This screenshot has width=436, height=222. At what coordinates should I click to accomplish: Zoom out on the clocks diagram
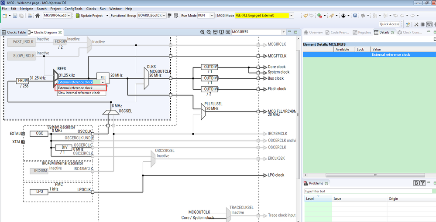(x=209, y=32)
